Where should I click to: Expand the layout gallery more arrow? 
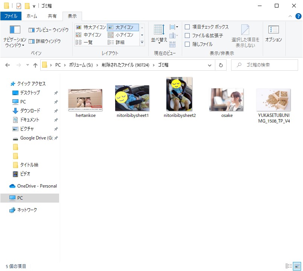click(x=142, y=42)
